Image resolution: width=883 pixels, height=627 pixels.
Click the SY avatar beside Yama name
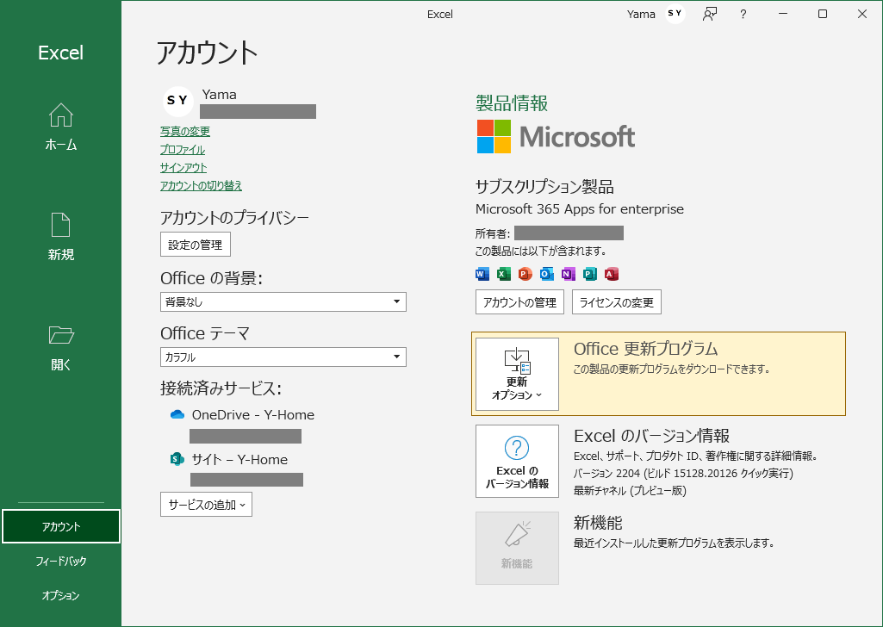point(178,101)
